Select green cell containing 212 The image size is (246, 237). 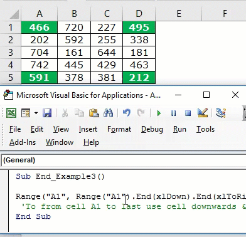[x=139, y=78]
